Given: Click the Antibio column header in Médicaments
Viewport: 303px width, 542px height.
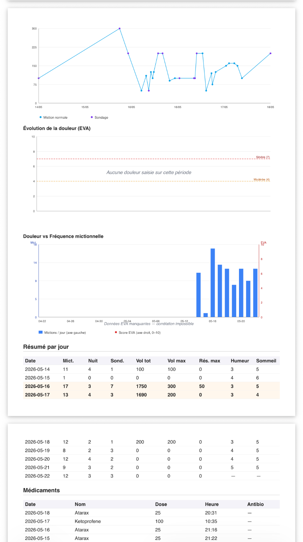Looking at the screenshot, I should coord(255,504).
